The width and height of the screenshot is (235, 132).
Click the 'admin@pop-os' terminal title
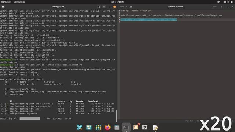click(59, 7)
